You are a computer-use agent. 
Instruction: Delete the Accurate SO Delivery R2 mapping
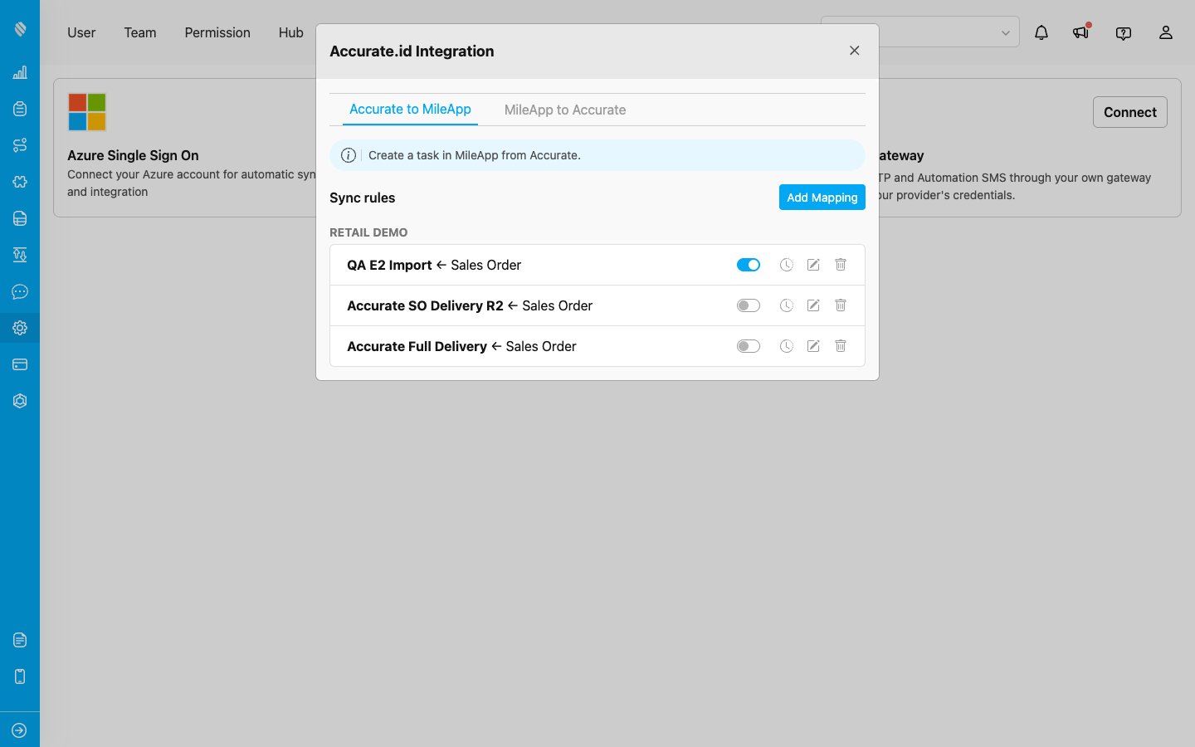tap(841, 305)
